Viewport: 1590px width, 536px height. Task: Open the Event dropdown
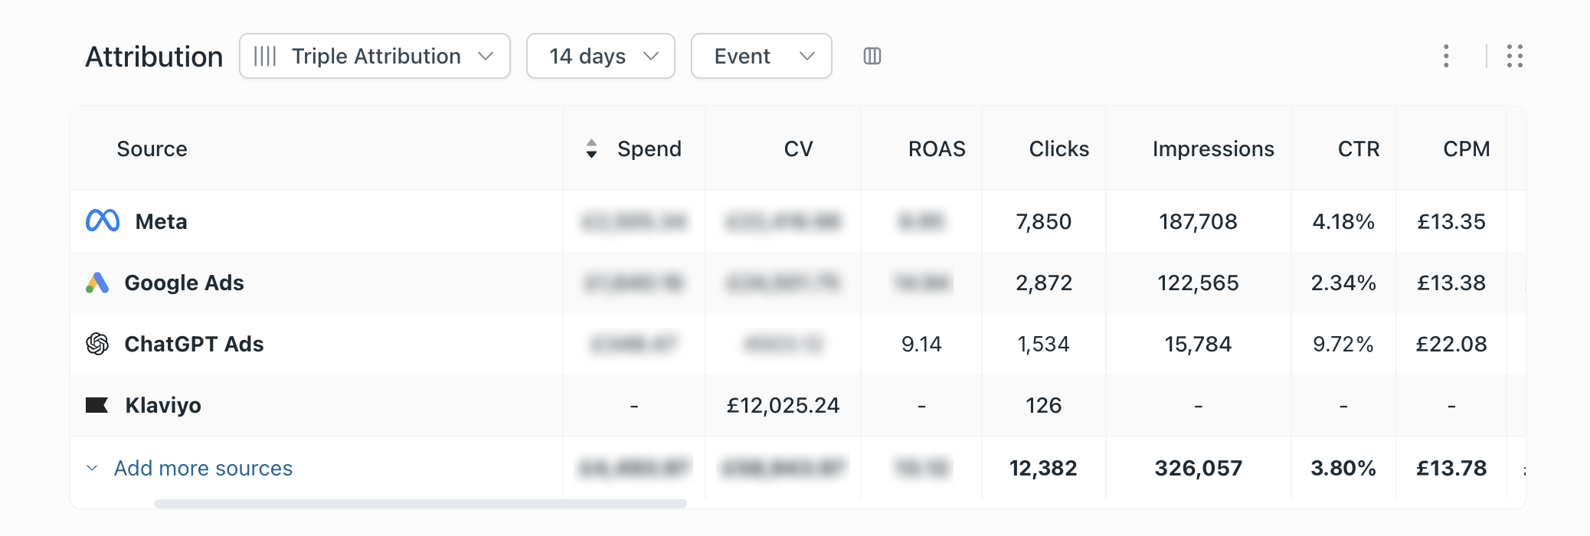761,56
